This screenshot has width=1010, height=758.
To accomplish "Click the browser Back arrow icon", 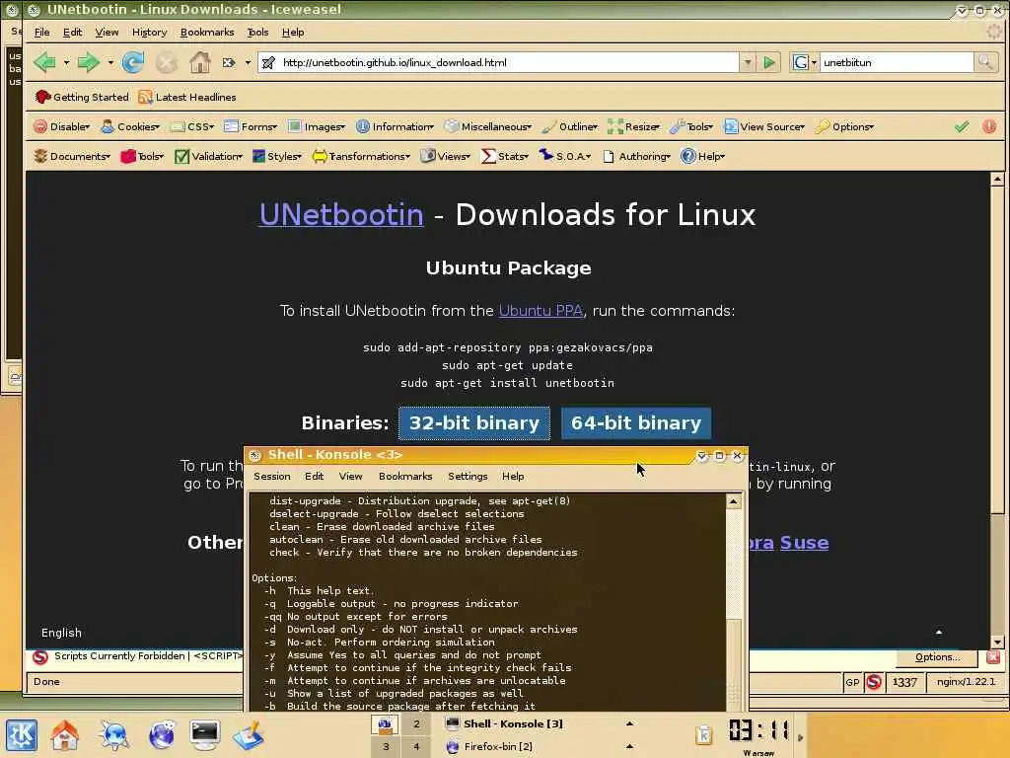I will coord(45,62).
